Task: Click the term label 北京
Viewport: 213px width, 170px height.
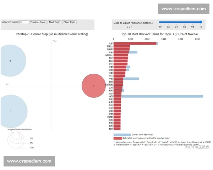Action: click(110, 43)
